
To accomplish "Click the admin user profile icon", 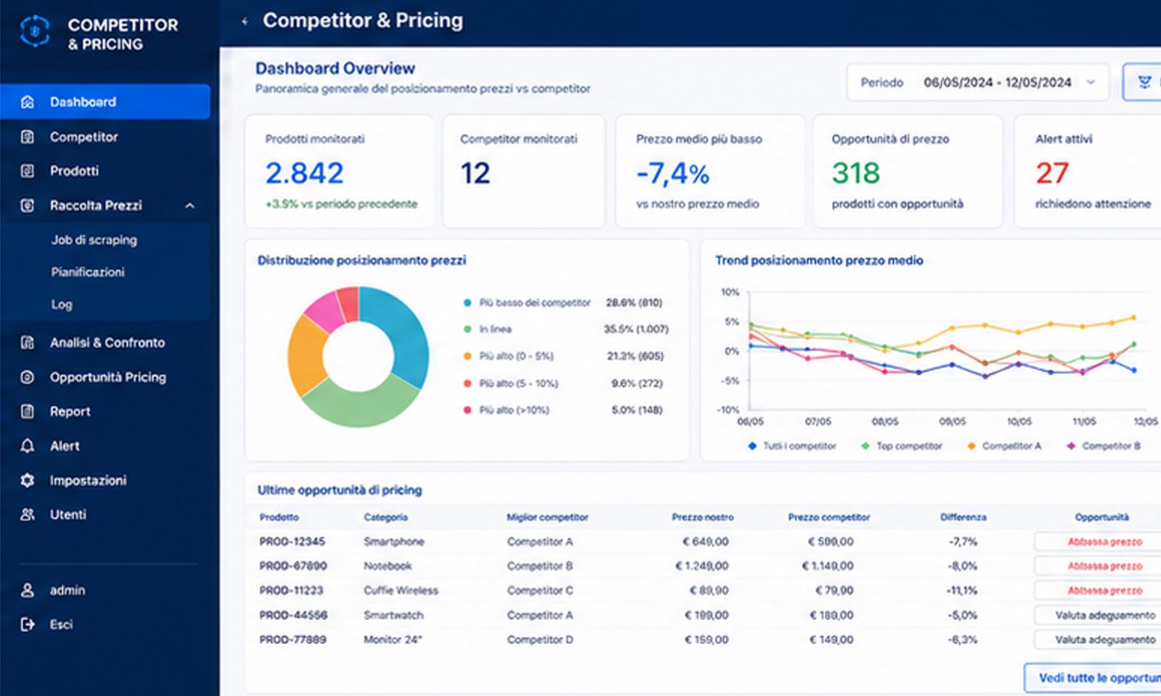I will (28, 590).
